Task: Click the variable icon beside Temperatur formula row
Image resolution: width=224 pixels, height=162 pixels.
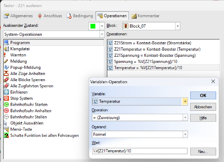Action: pyautogui.click(x=110, y=68)
